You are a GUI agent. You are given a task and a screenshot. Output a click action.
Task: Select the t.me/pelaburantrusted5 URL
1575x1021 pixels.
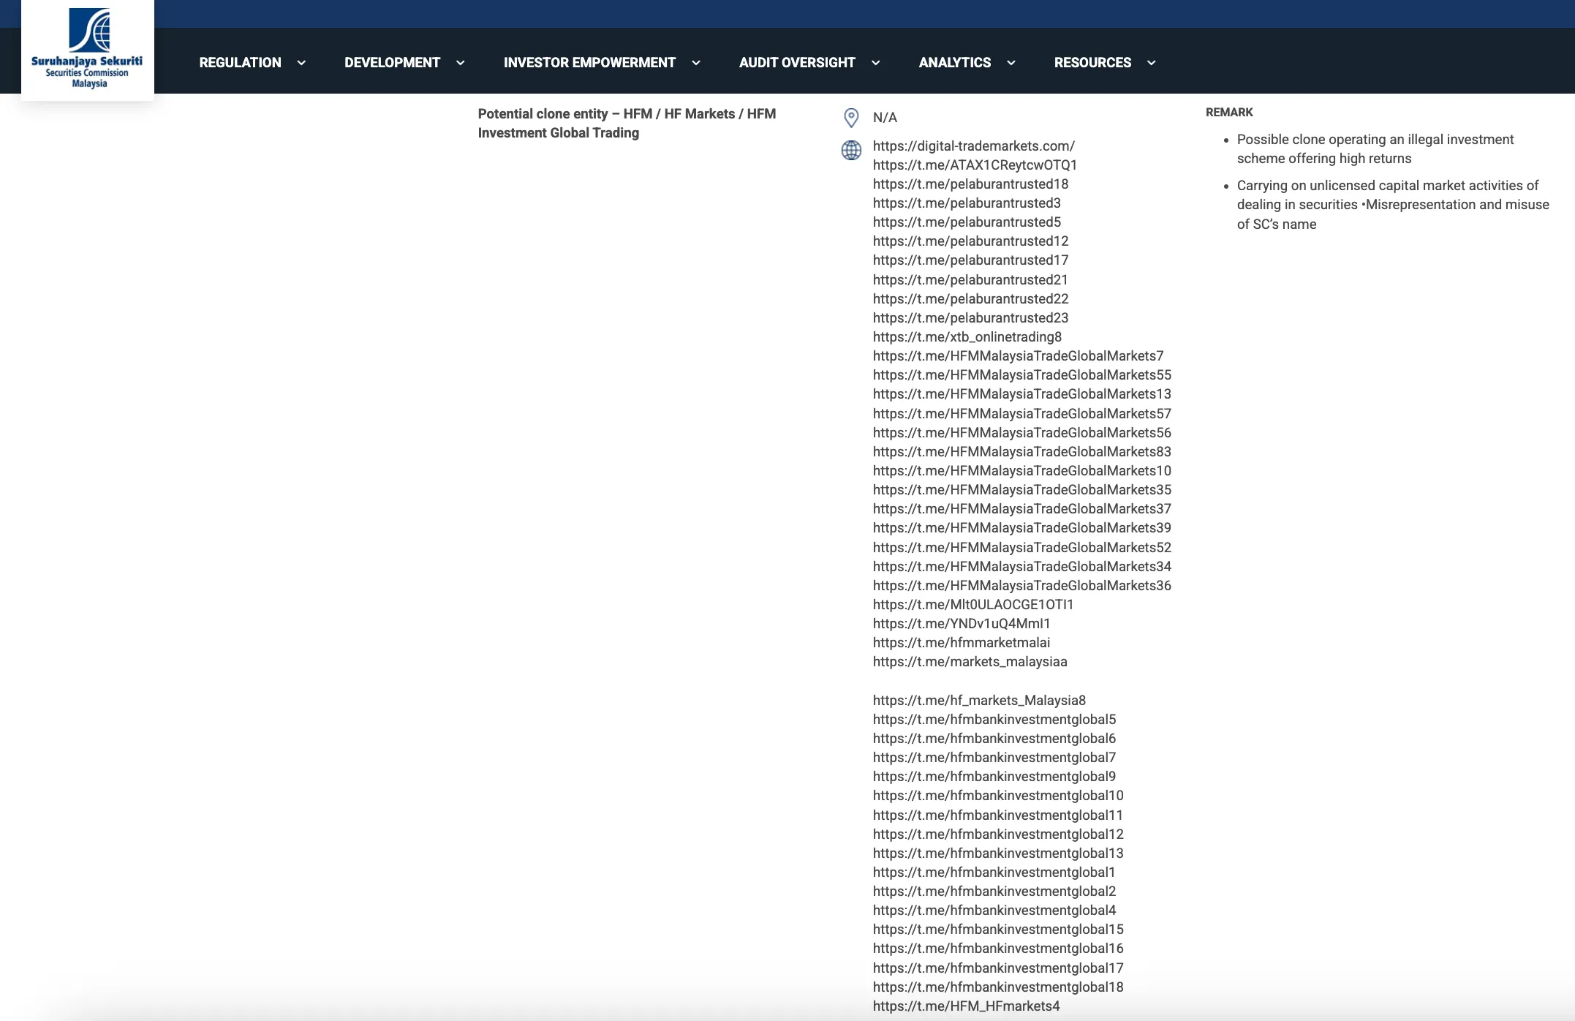(967, 222)
